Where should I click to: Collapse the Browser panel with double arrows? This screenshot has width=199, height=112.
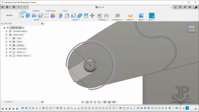click(2, 24)
